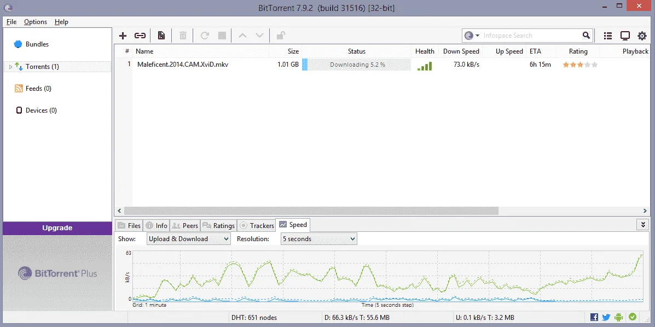This screenshot has width=655, height=327.
Task: Open the Resolution 5 seconds dropdown
Action: tap(318, 239)
